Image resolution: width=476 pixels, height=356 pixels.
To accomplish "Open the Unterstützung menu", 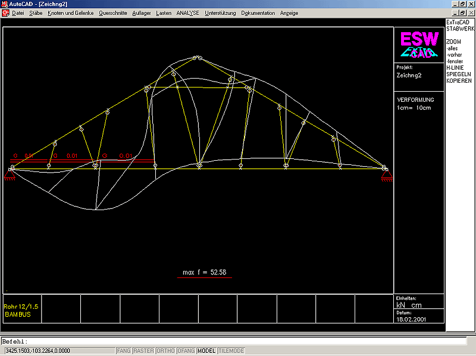I will point(220,13).
